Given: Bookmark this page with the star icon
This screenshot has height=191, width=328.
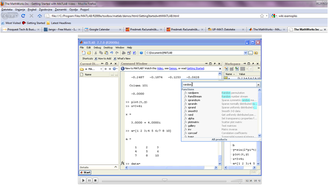Looking at the screenshot, I should 262,16.
